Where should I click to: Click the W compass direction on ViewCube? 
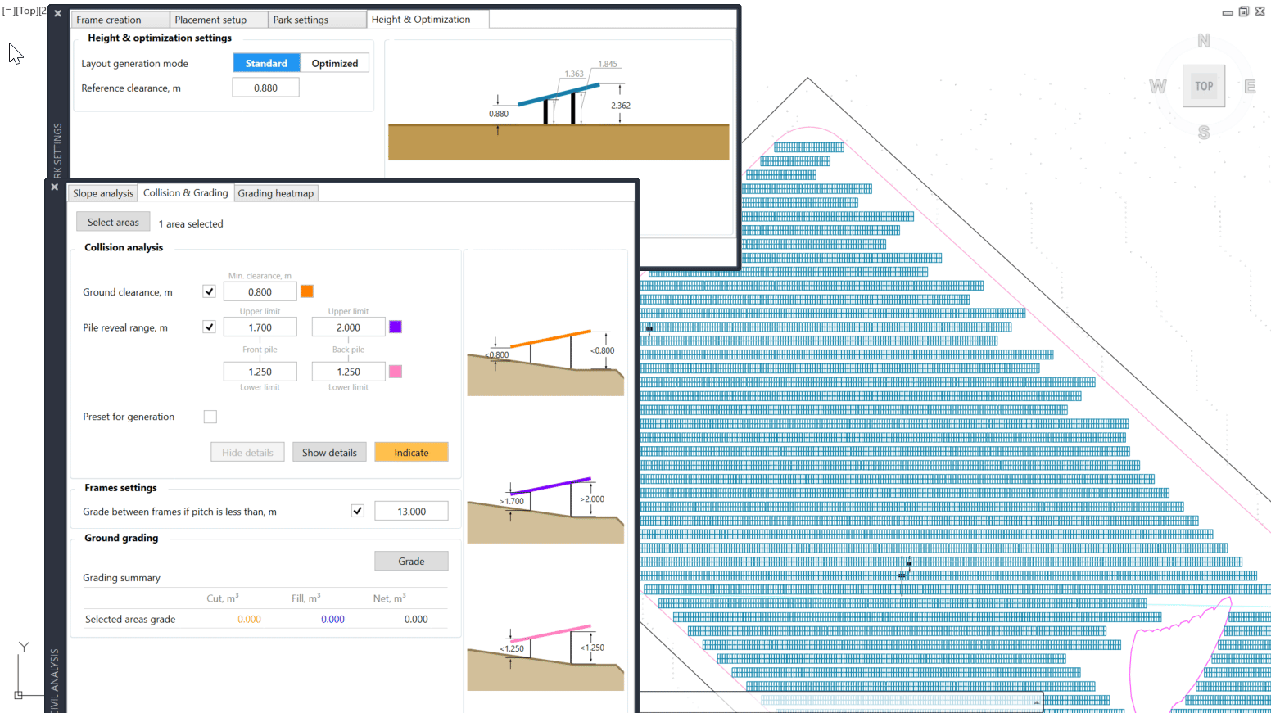(x=1157, y=86)
